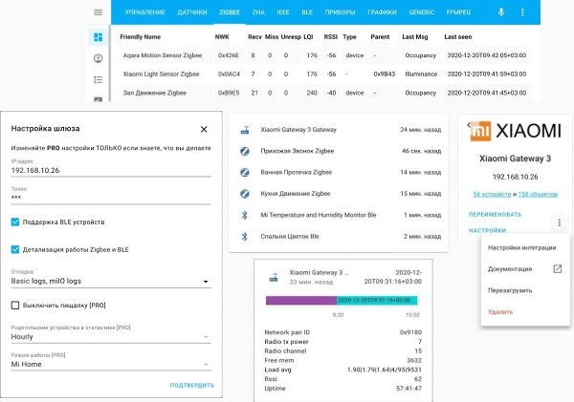Open the BLE tab
This screenshot has height=402, width=574.
point(307,12)
